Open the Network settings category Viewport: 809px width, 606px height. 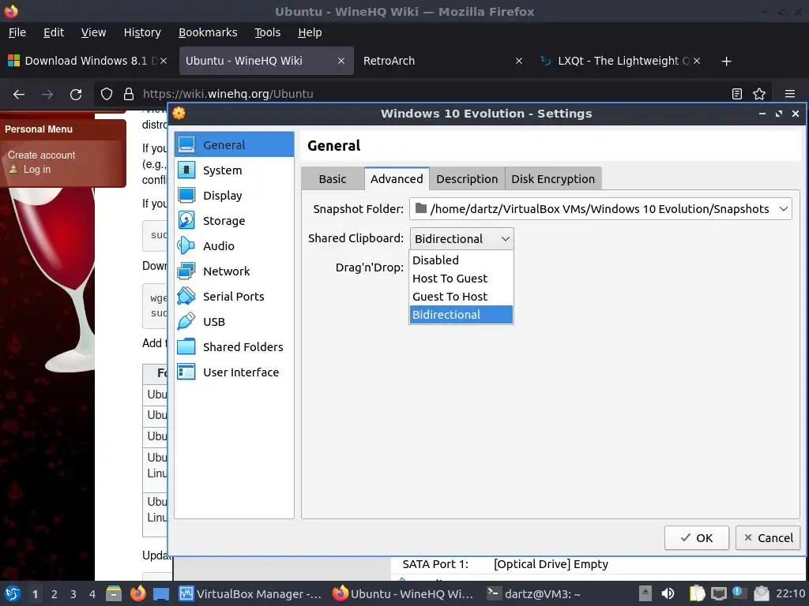(234, 271)
